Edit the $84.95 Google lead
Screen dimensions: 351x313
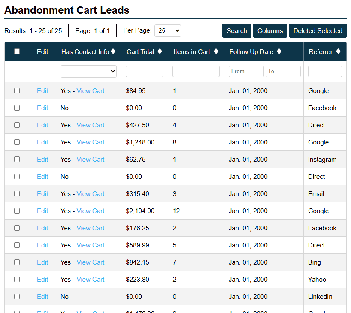(42, 90)
